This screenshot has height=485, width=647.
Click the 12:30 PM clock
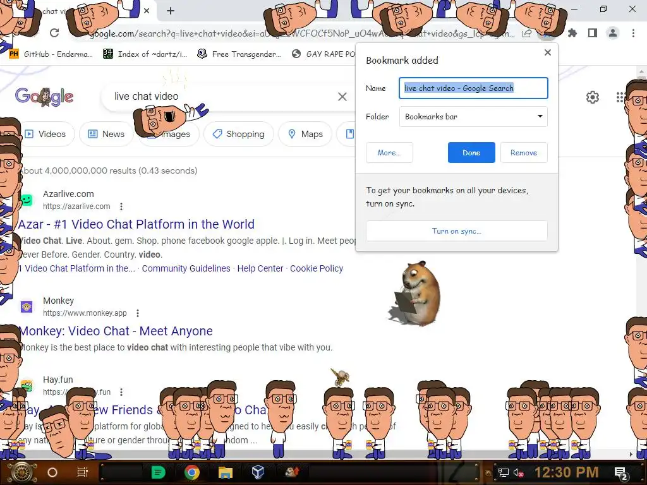point(567,472)
